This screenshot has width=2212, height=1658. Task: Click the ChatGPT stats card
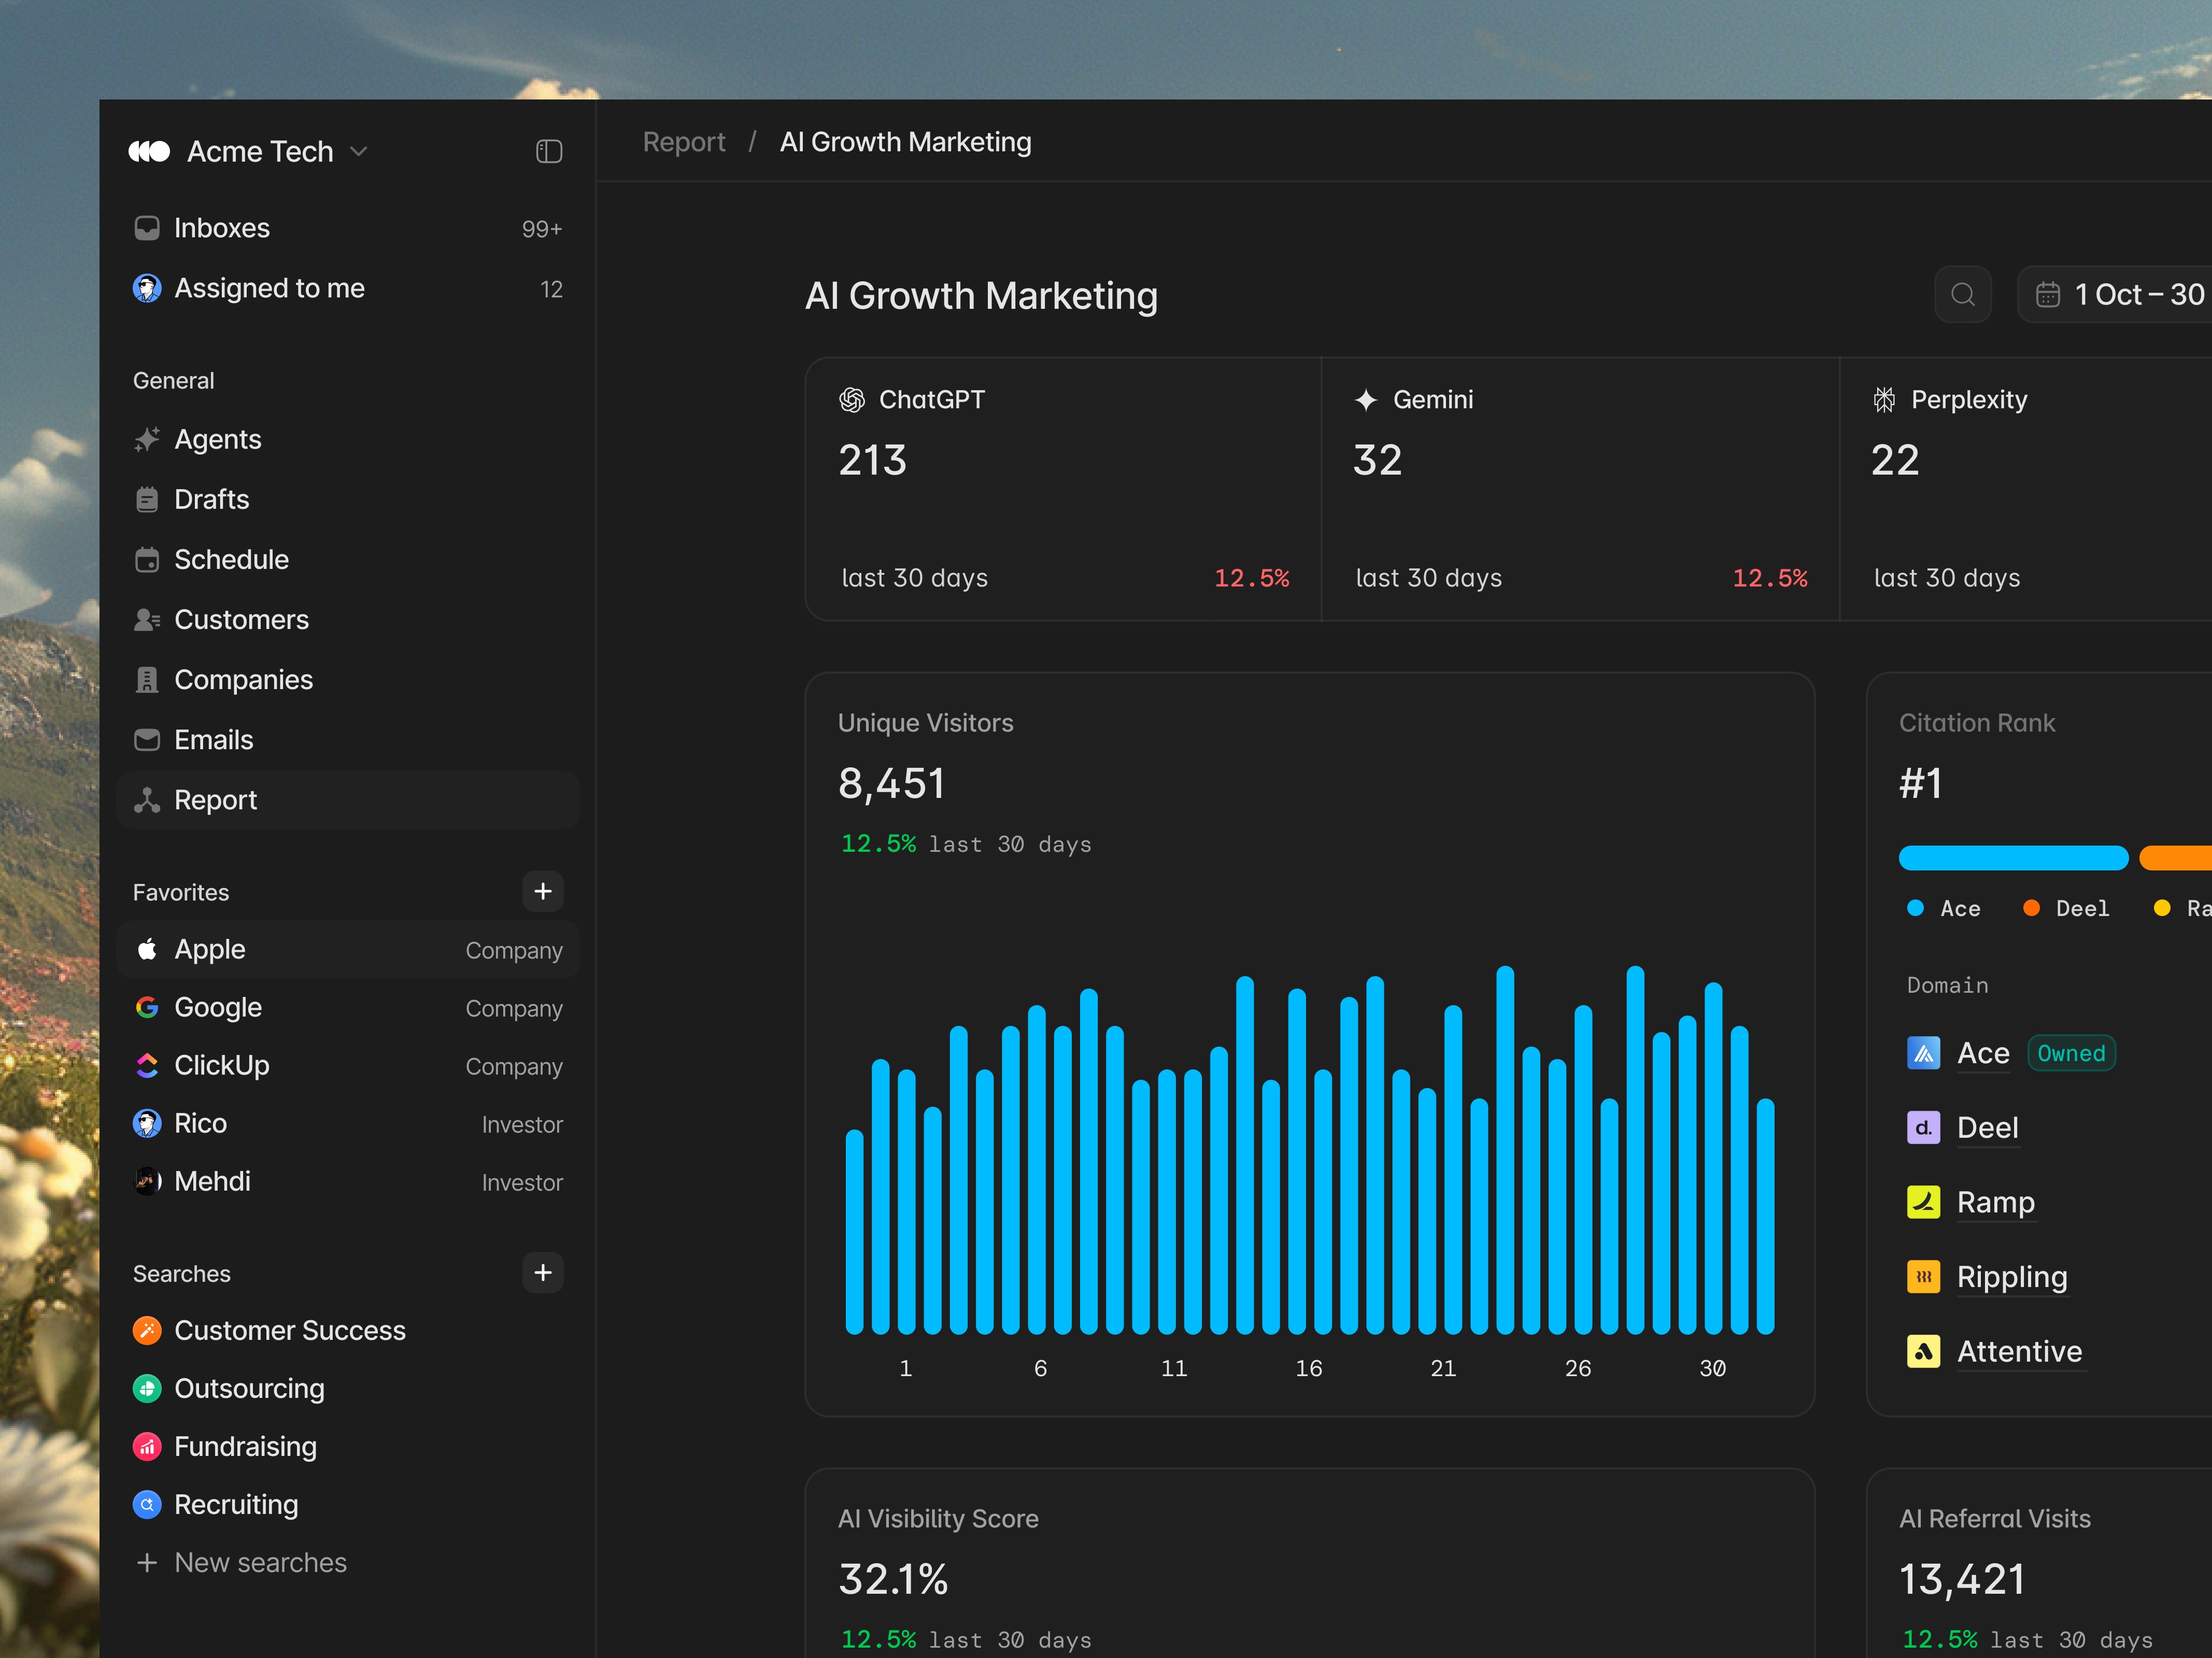(x=1062, y=488)
